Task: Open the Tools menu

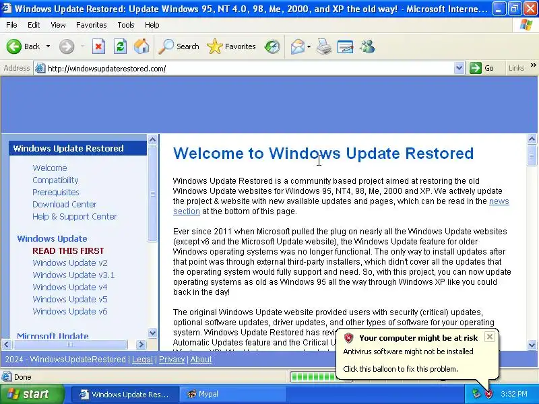Action: (126, 25)
